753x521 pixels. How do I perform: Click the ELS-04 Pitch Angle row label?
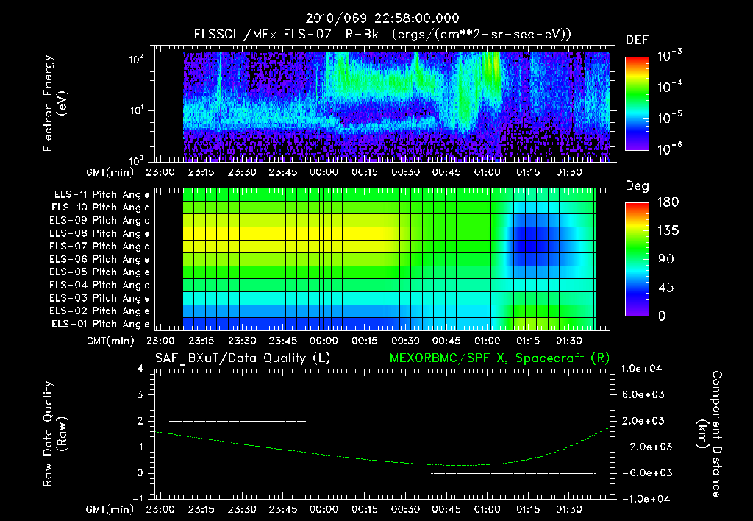coord(100,285)
